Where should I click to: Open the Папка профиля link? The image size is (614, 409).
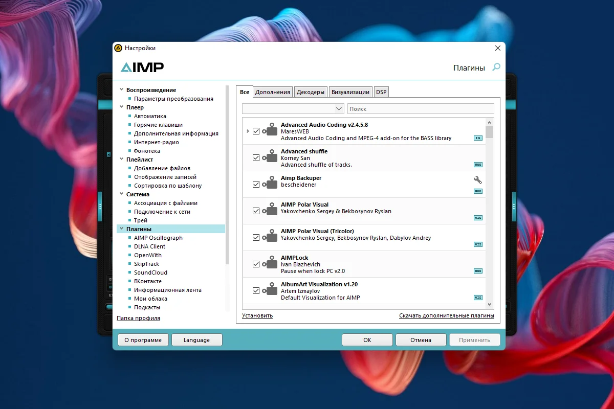pos(138,318)
